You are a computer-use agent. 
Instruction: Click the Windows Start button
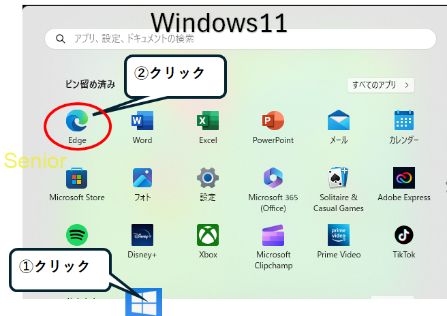tap(144, 302)
